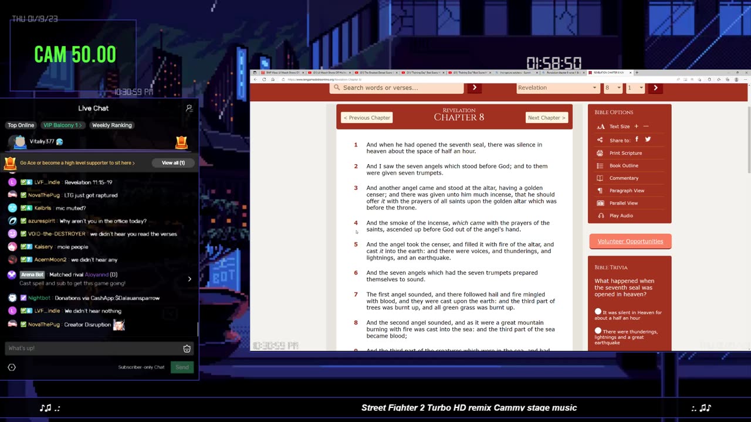The height and width of the screenshot is (422, 751).
Task: Switch to Parallel View link
Action: click(x=624, y=203)
